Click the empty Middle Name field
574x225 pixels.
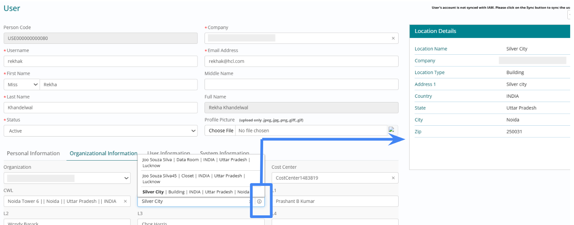301,85
